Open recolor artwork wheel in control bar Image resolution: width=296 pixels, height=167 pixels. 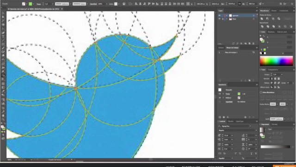pyautogui.click(x=124, y=4)
